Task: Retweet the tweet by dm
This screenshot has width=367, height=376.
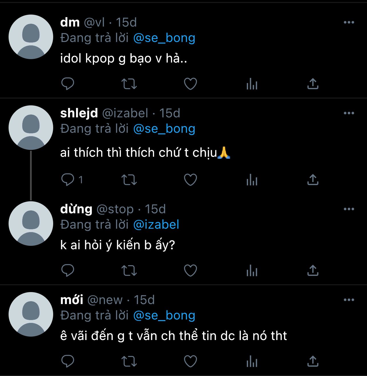Action: [x=129, y=84]
